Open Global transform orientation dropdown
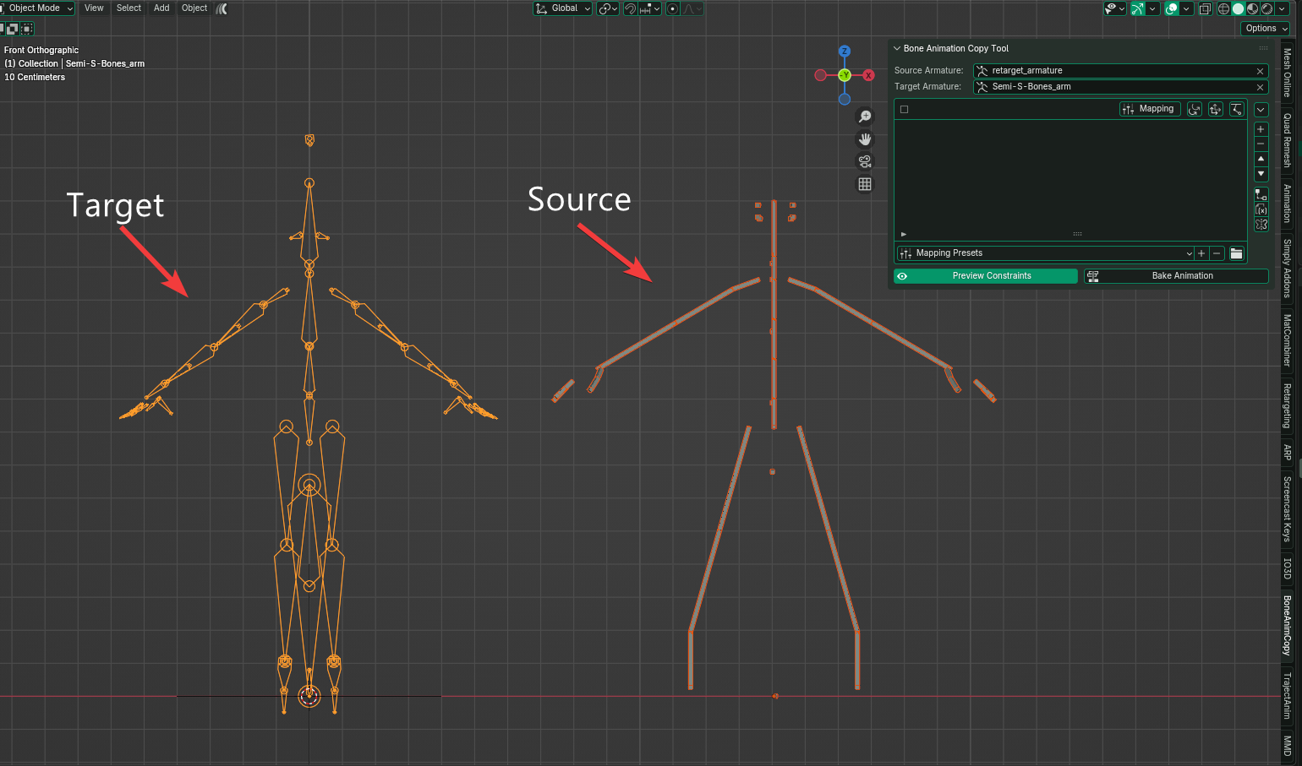The height and width of the screenshot is (766, 1302). (563, 8)
